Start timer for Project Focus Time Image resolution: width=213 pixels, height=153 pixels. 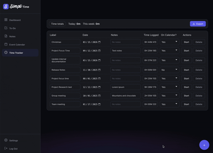pos(186,51)
